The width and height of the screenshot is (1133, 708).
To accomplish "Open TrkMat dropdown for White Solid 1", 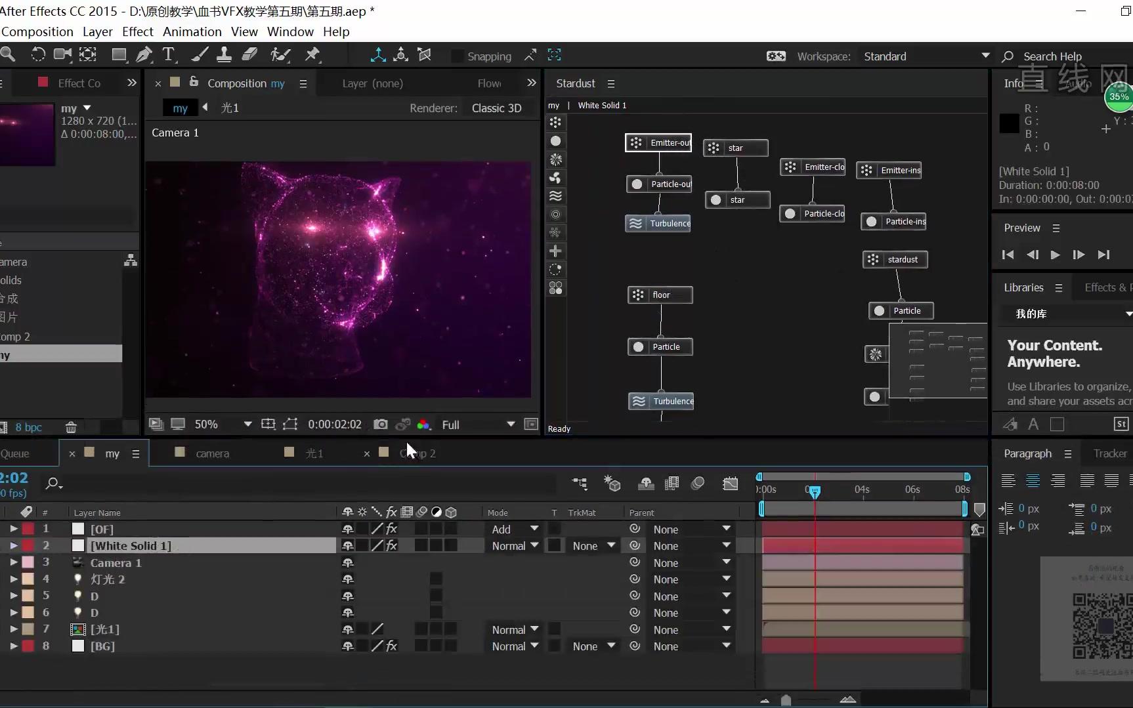I will 593,545.
